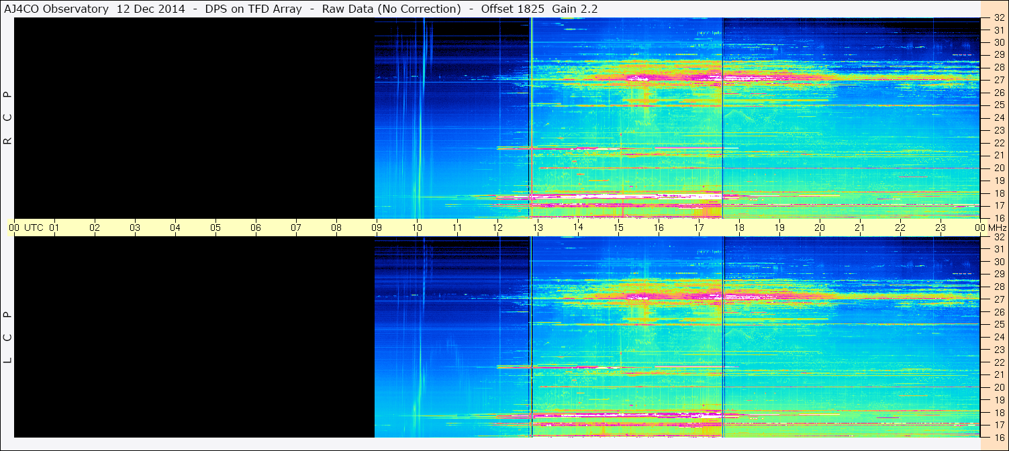Click the 27 MHz label on the RCP scale

pyautogui.click(x=999, y=80)
